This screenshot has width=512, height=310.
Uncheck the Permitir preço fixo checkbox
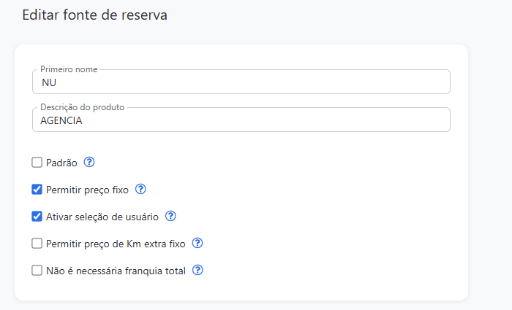(37, 190)
